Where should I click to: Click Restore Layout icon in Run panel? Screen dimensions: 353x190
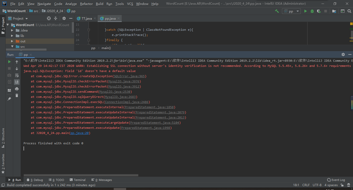[x=9, y=90]
